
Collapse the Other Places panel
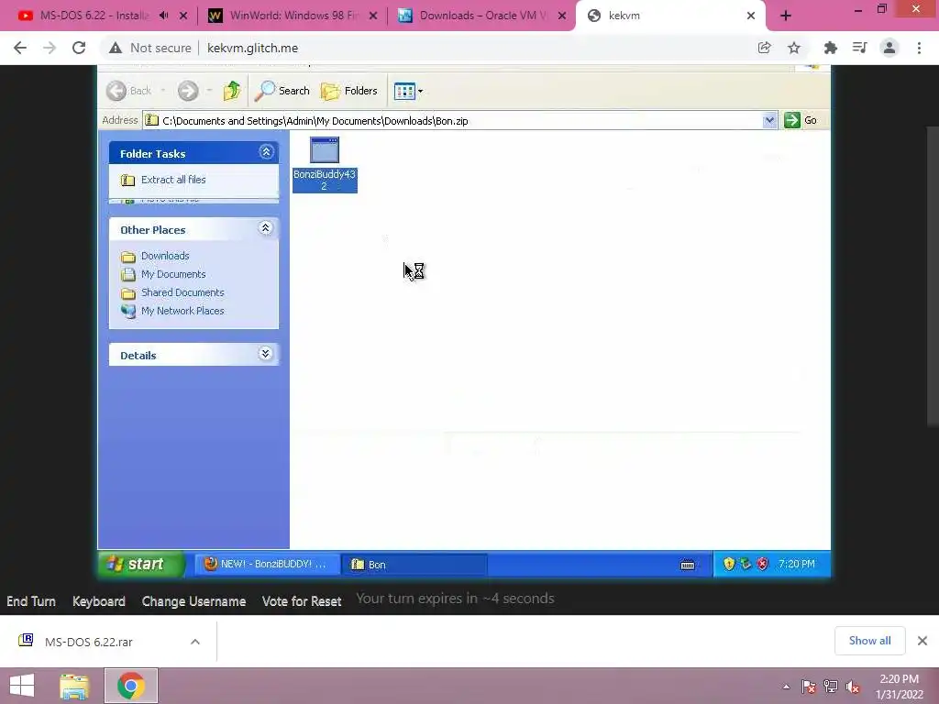click(x=265, y=228)
